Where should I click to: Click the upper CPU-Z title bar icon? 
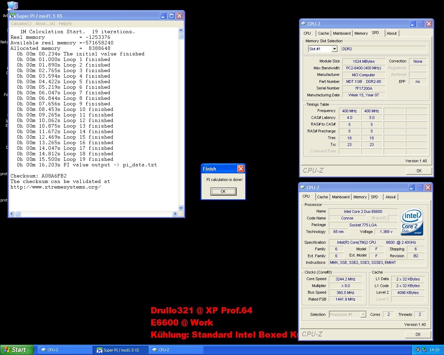303,24
